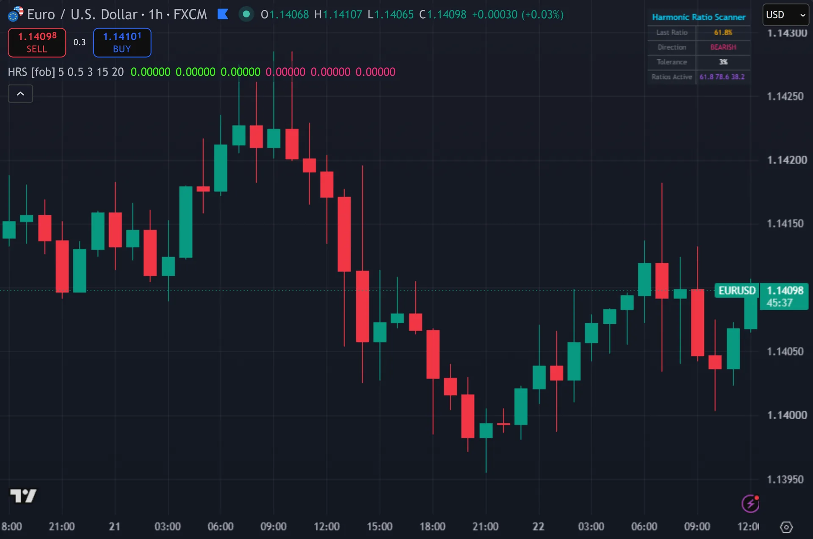
Task: Click the 61.8% last ratio value
Action: tap(723, 33)
